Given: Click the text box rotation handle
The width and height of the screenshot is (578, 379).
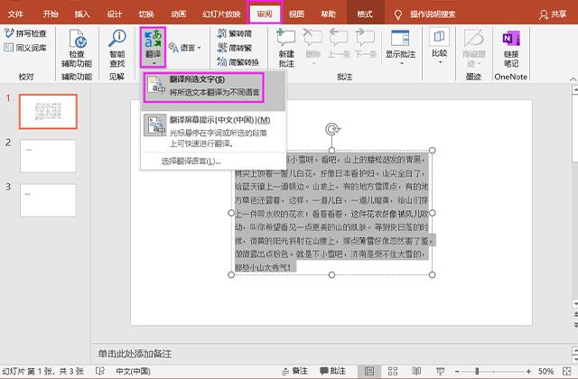Looking at the screenshot, I should (x=332, y=129).
